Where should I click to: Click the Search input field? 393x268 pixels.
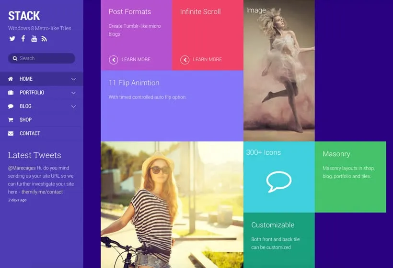[42, 58]
